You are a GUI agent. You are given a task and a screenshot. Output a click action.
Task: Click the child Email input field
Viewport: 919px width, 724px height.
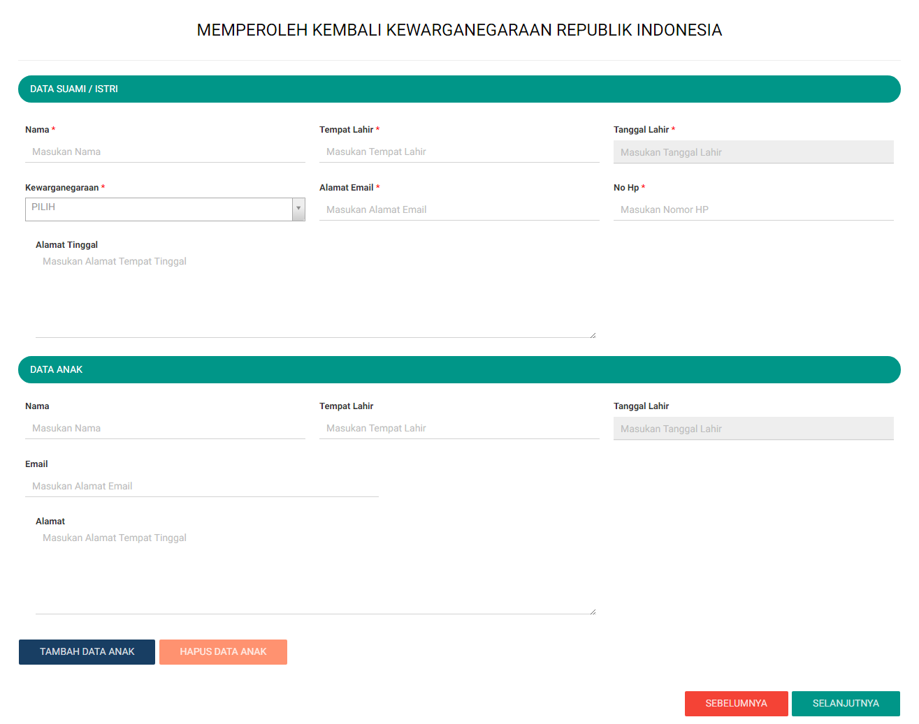(201, 486)
